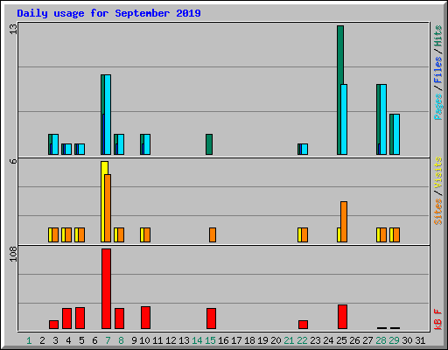Select day 15 on the x-axis
Image resolution: width=448 pixels, height=350 pixels.
[x=210, y=340]
